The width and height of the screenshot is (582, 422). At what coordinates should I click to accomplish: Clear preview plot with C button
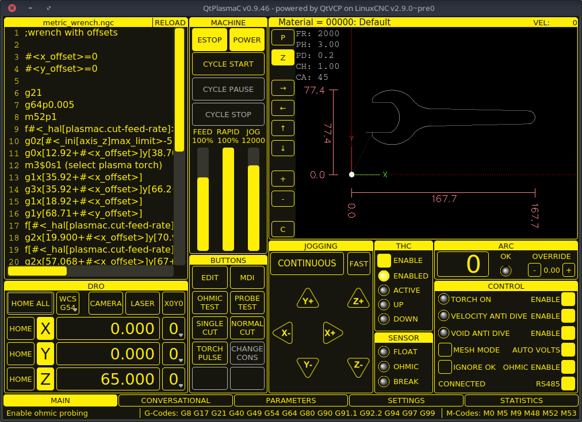[283, 229]
